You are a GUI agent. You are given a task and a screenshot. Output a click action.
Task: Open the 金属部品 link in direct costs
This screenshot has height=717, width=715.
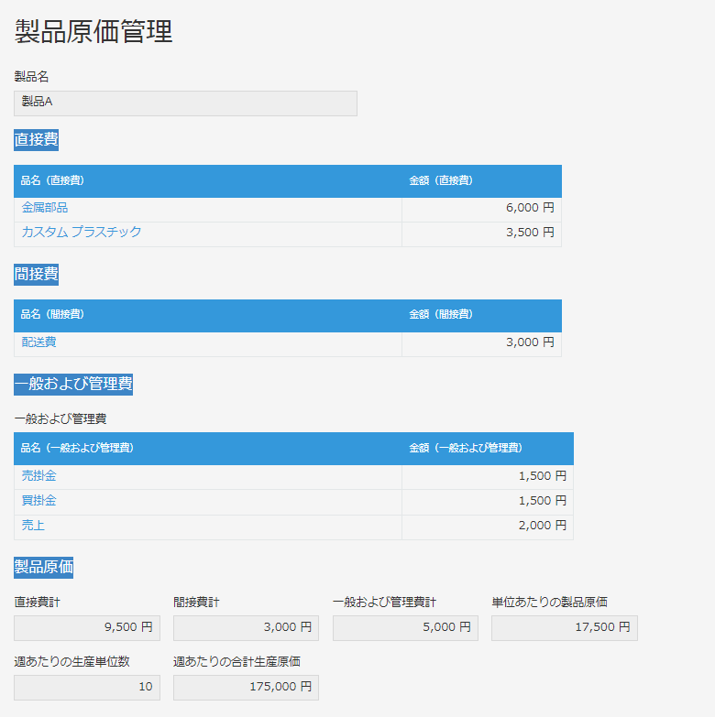(x=45, y=208)
